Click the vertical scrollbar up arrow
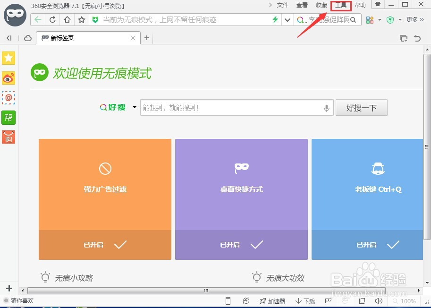This screenshot has width=431, height=308. coord(427,50)
